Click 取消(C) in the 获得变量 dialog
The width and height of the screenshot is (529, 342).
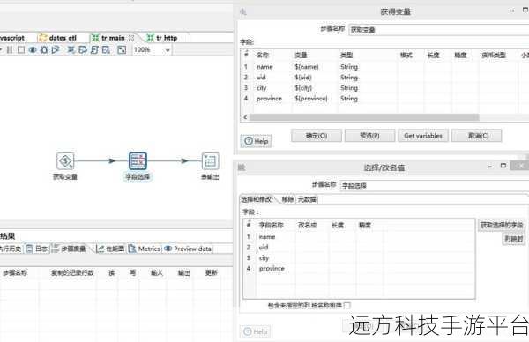[x=477, y=136]
